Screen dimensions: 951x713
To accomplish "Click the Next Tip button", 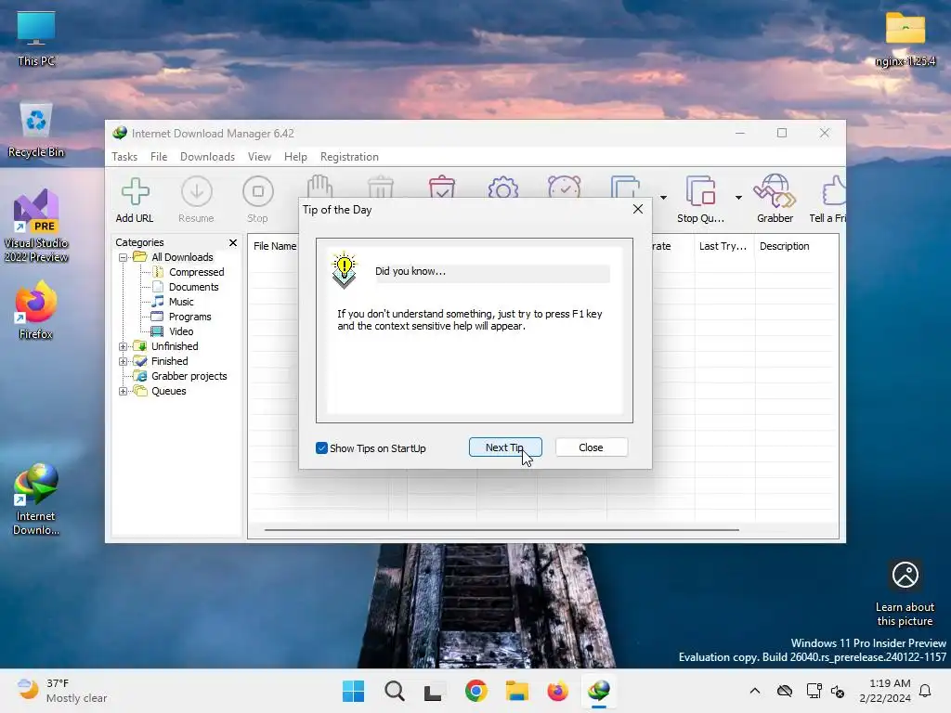I will click(x=505, y=447).
